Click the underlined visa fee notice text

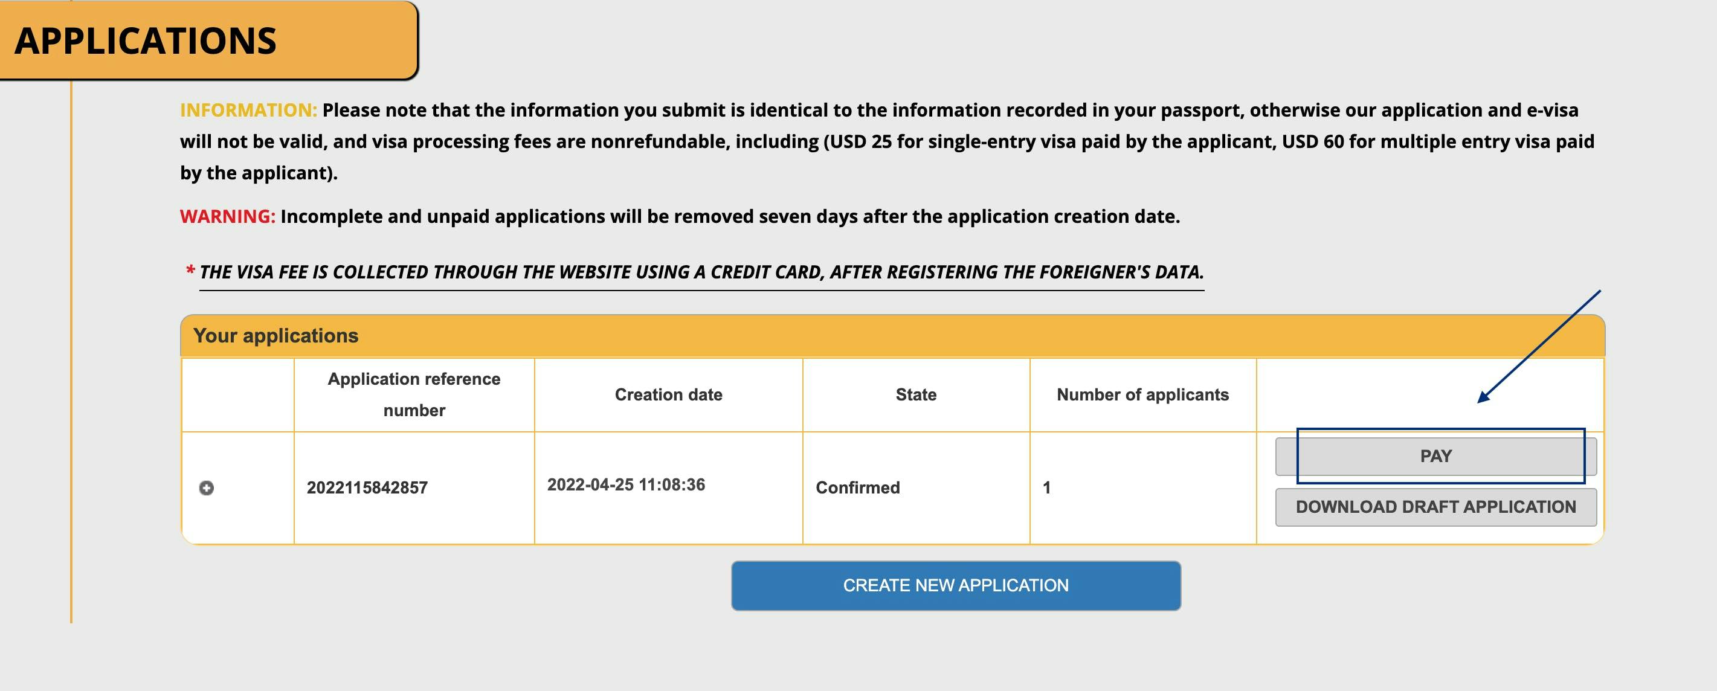pos(701,272)
